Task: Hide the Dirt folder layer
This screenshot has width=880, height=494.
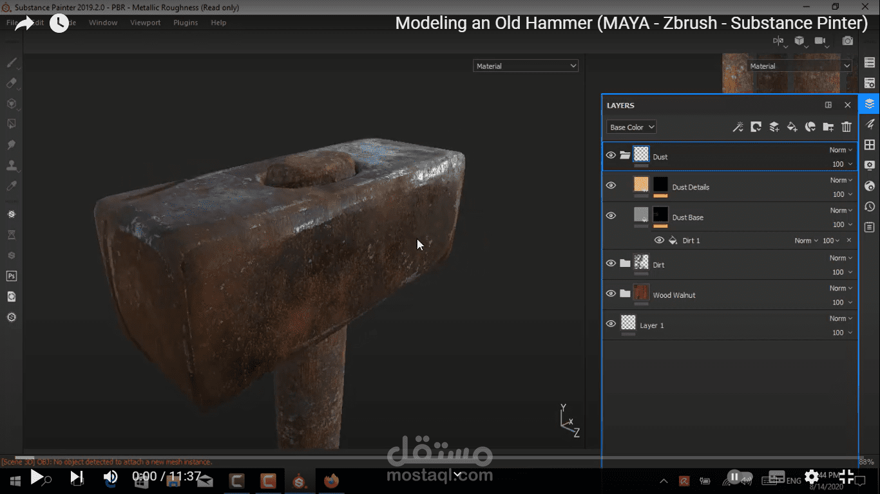Action: 611,263
